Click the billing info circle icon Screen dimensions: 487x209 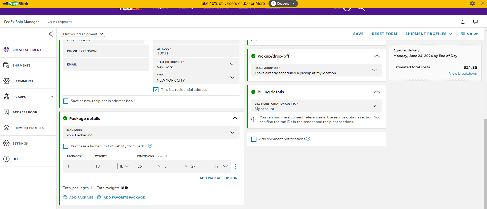[253, 119]
